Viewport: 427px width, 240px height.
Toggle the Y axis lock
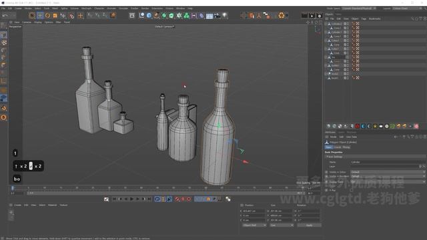point(97,15)
